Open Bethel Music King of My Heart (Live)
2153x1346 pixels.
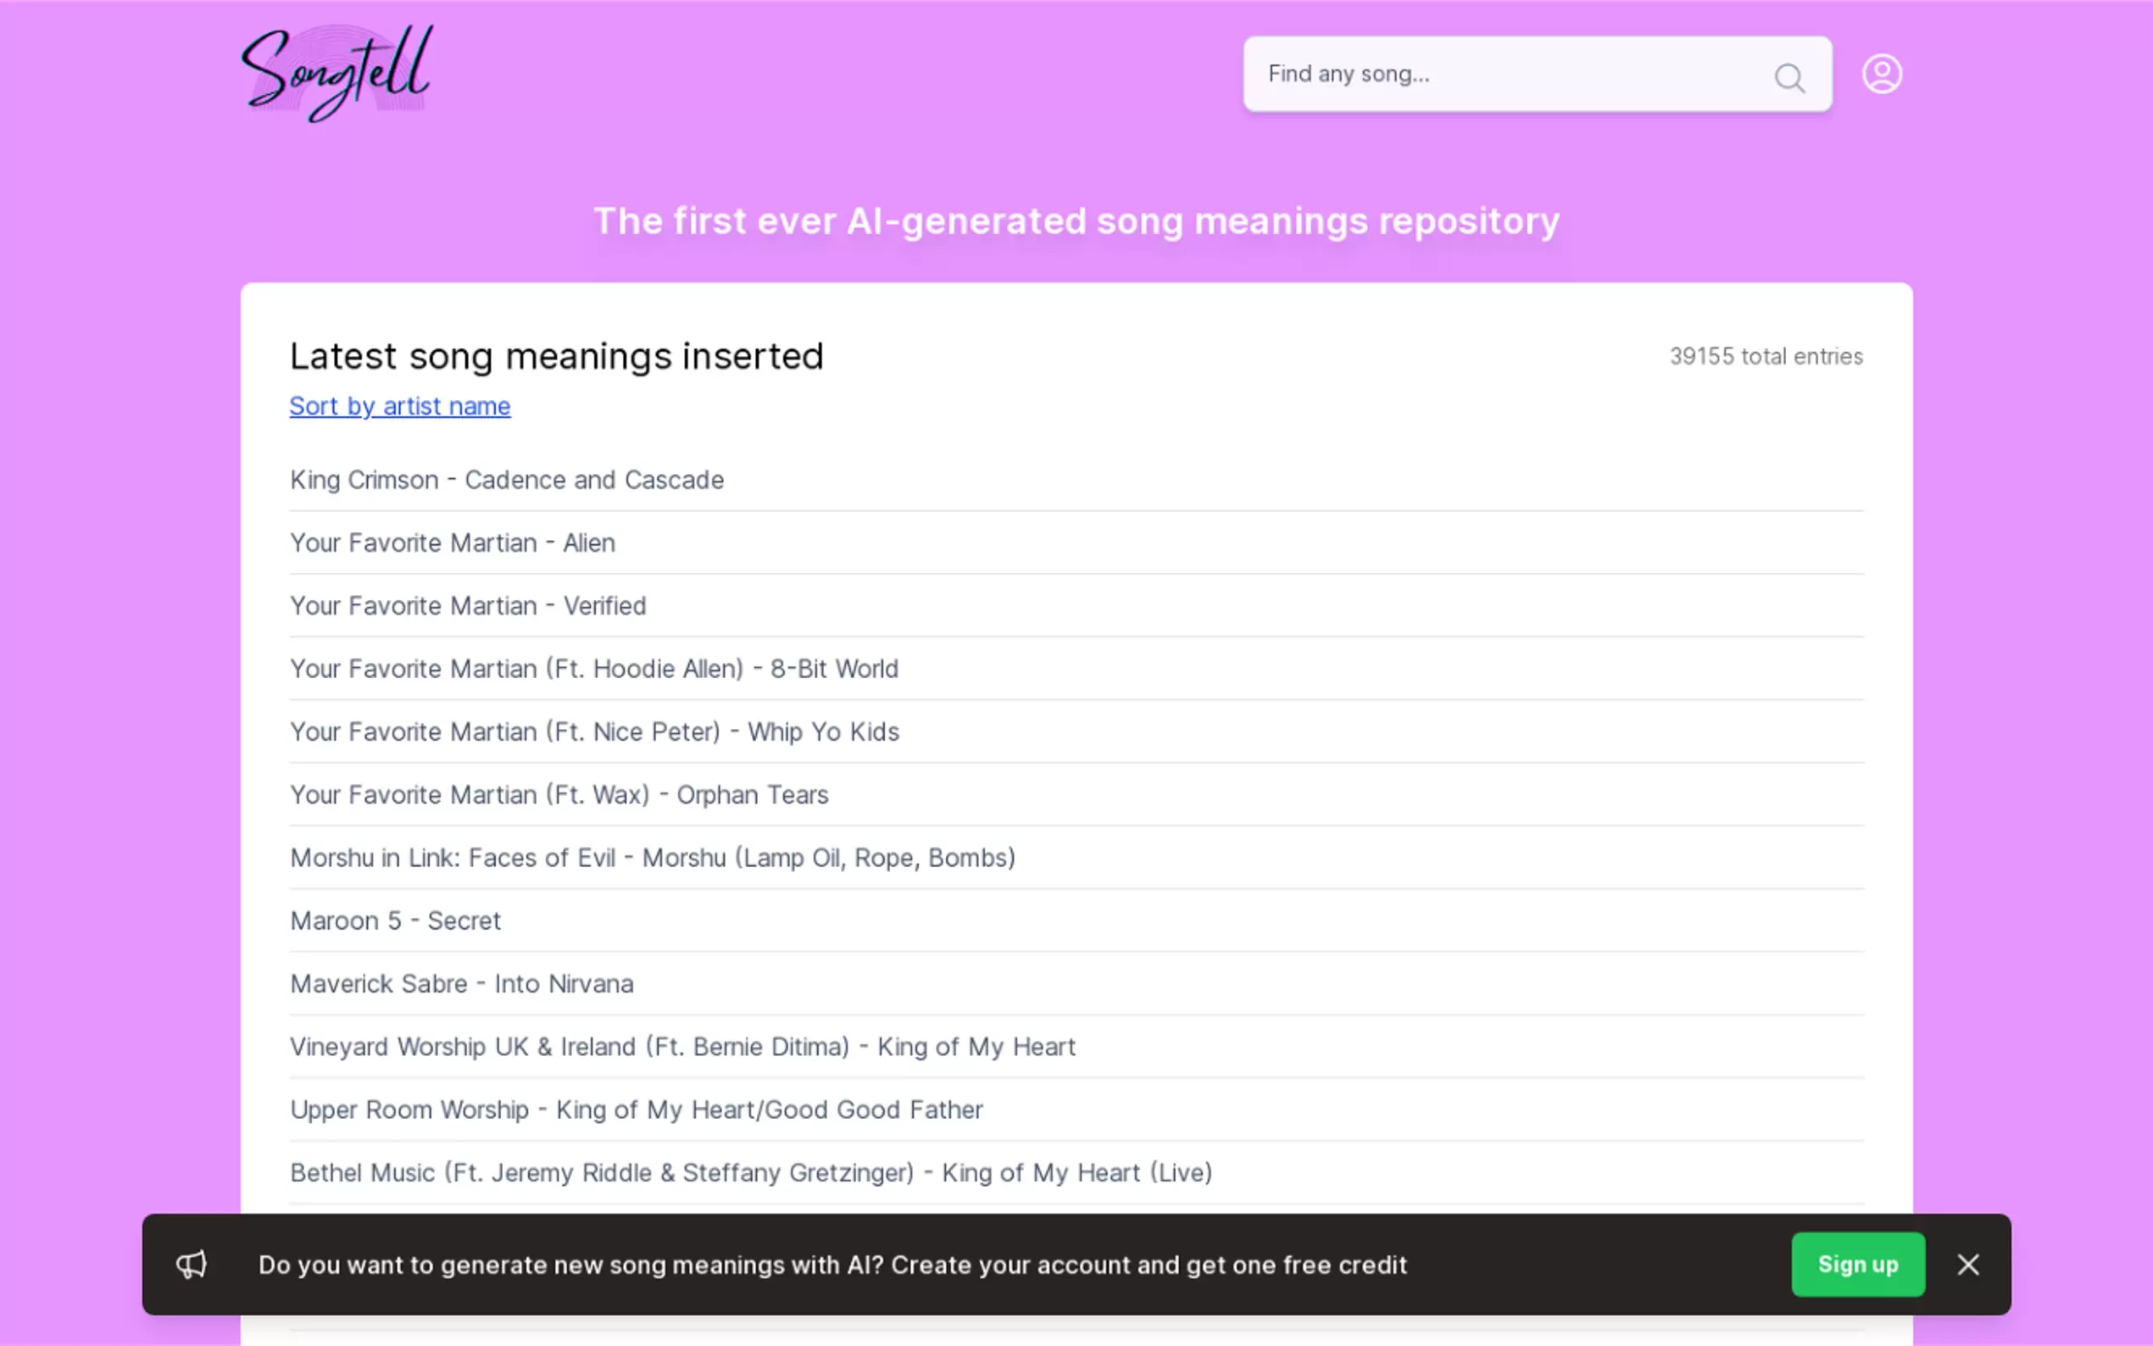tap(751, 1172)
